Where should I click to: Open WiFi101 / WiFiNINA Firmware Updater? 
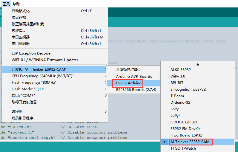point(55,60)
